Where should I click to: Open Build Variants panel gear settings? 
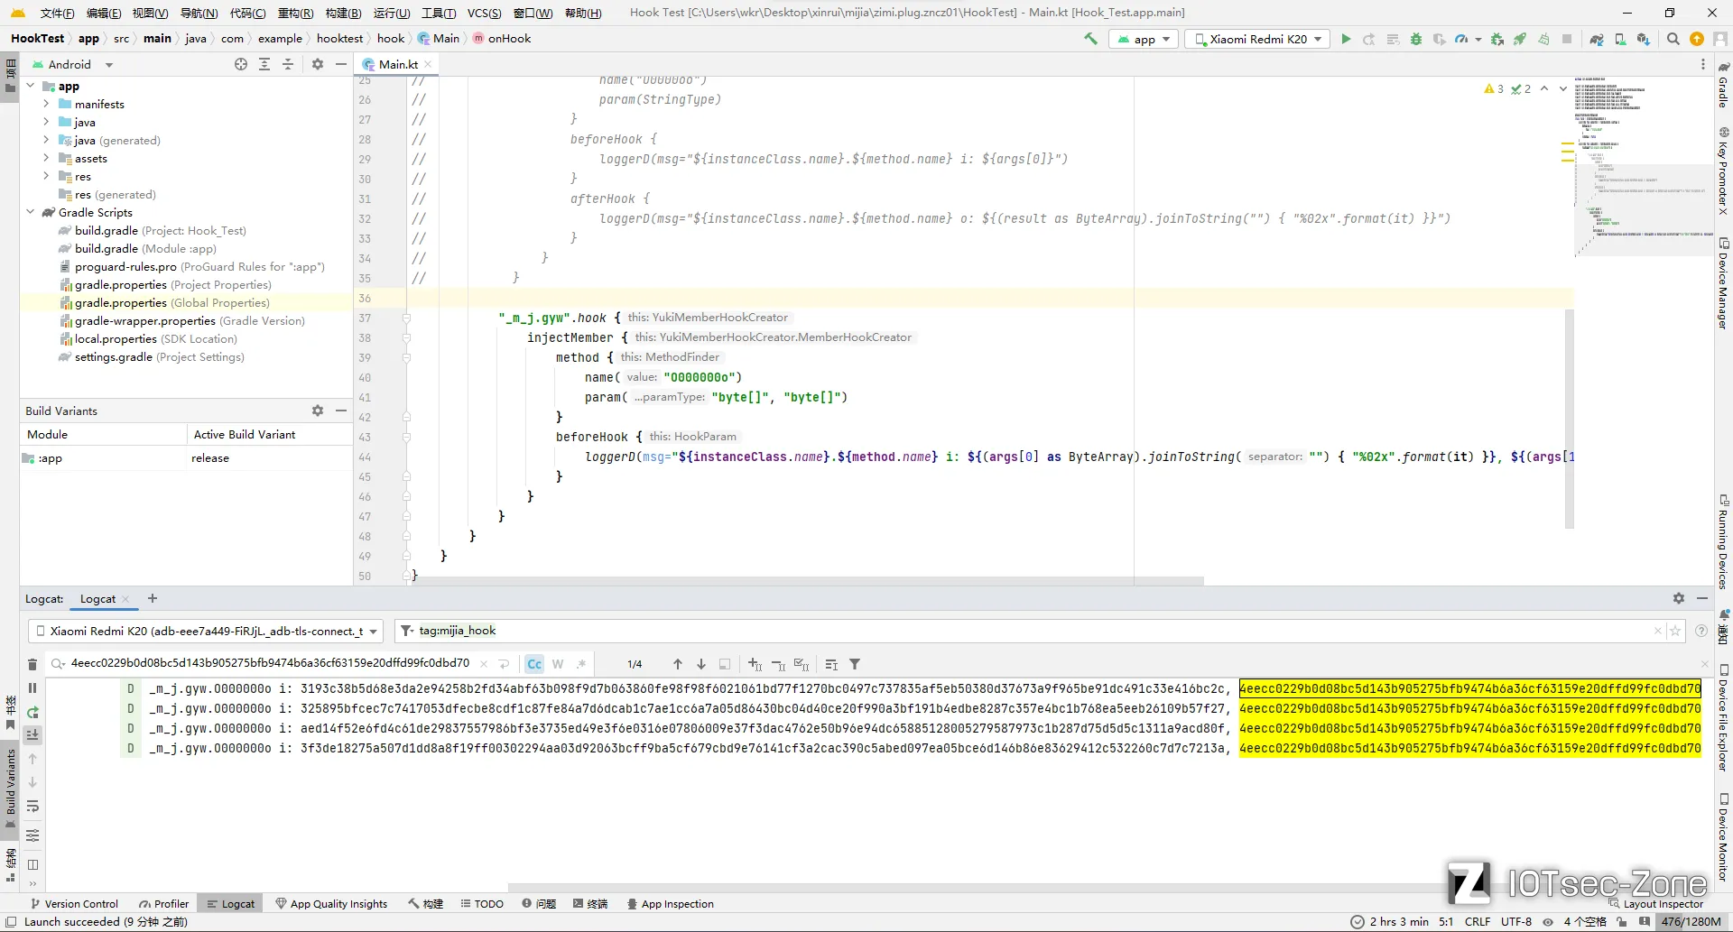[318, 411]
